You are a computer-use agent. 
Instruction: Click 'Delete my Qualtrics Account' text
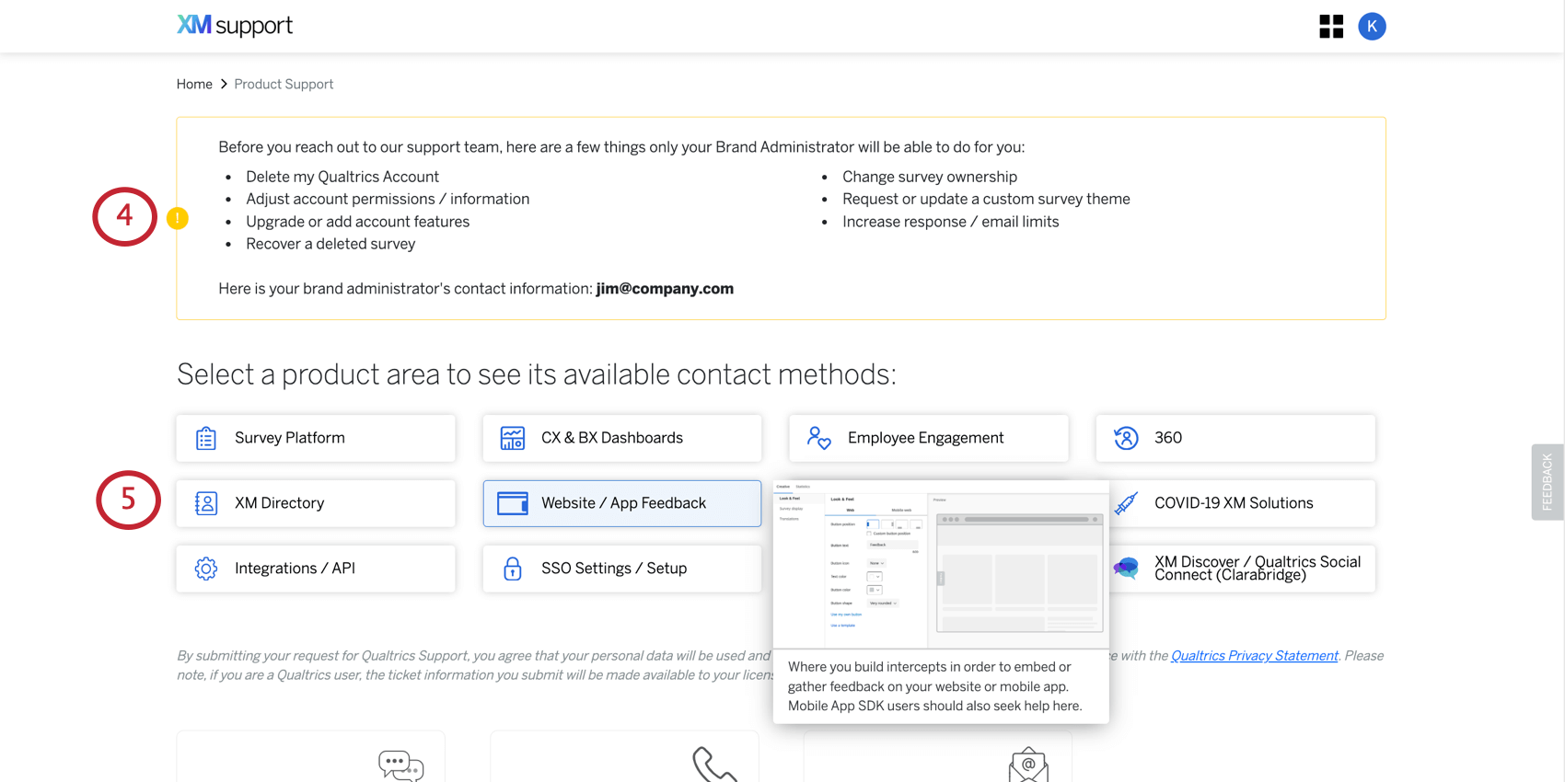coord(342,177)
